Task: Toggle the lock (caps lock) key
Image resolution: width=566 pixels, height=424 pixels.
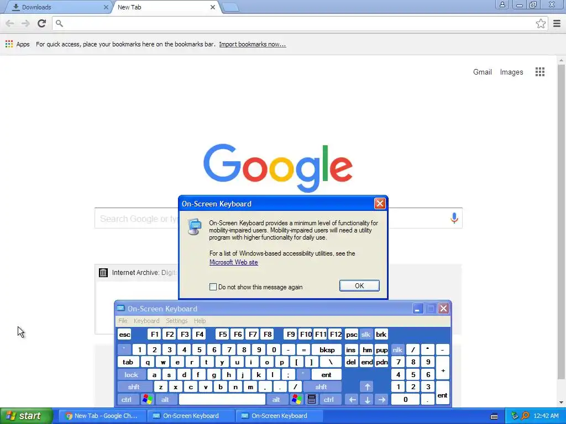Action: (132, 375)
